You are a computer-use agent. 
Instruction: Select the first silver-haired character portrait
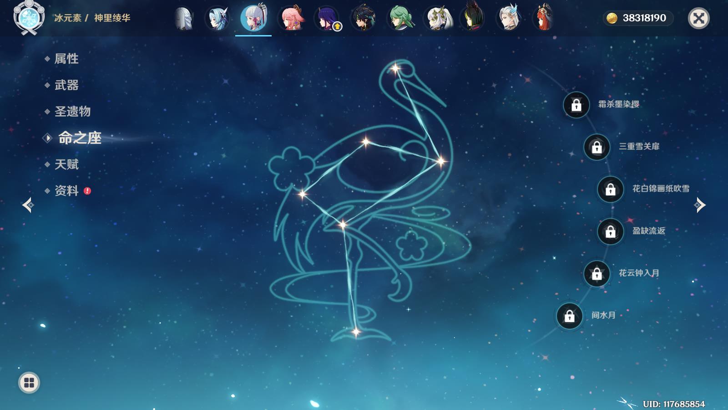pyautogui.click(x=183, y=18)
